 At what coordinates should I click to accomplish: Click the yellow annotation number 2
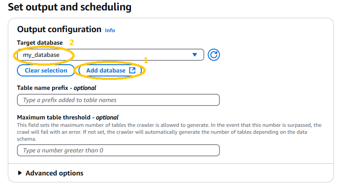pos(72,43)
